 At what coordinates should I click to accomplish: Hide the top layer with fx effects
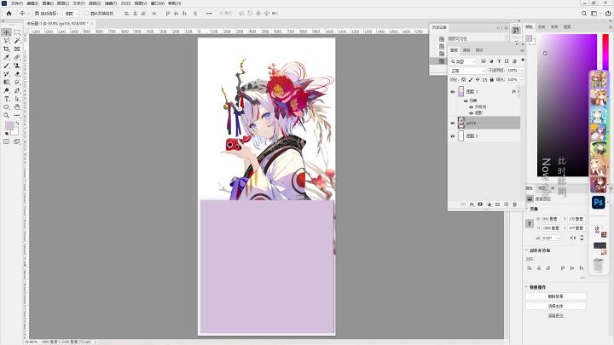pos(453,91)
